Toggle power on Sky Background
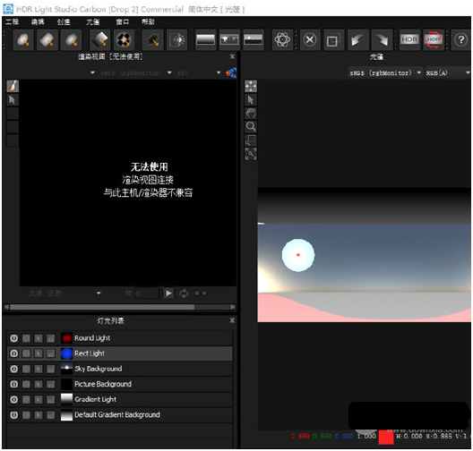 (x=13, y=369)
